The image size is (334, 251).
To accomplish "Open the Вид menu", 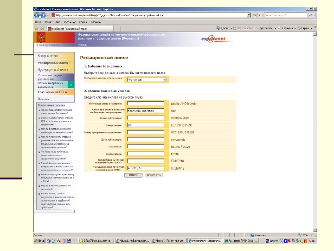I will [x=58, y=22].
